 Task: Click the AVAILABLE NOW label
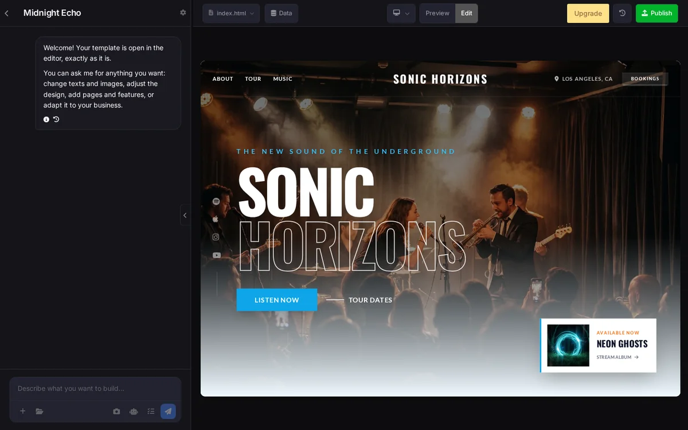click(x=617, y=333)
